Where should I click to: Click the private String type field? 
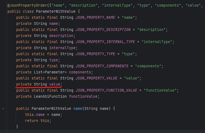tap(38, 60)
